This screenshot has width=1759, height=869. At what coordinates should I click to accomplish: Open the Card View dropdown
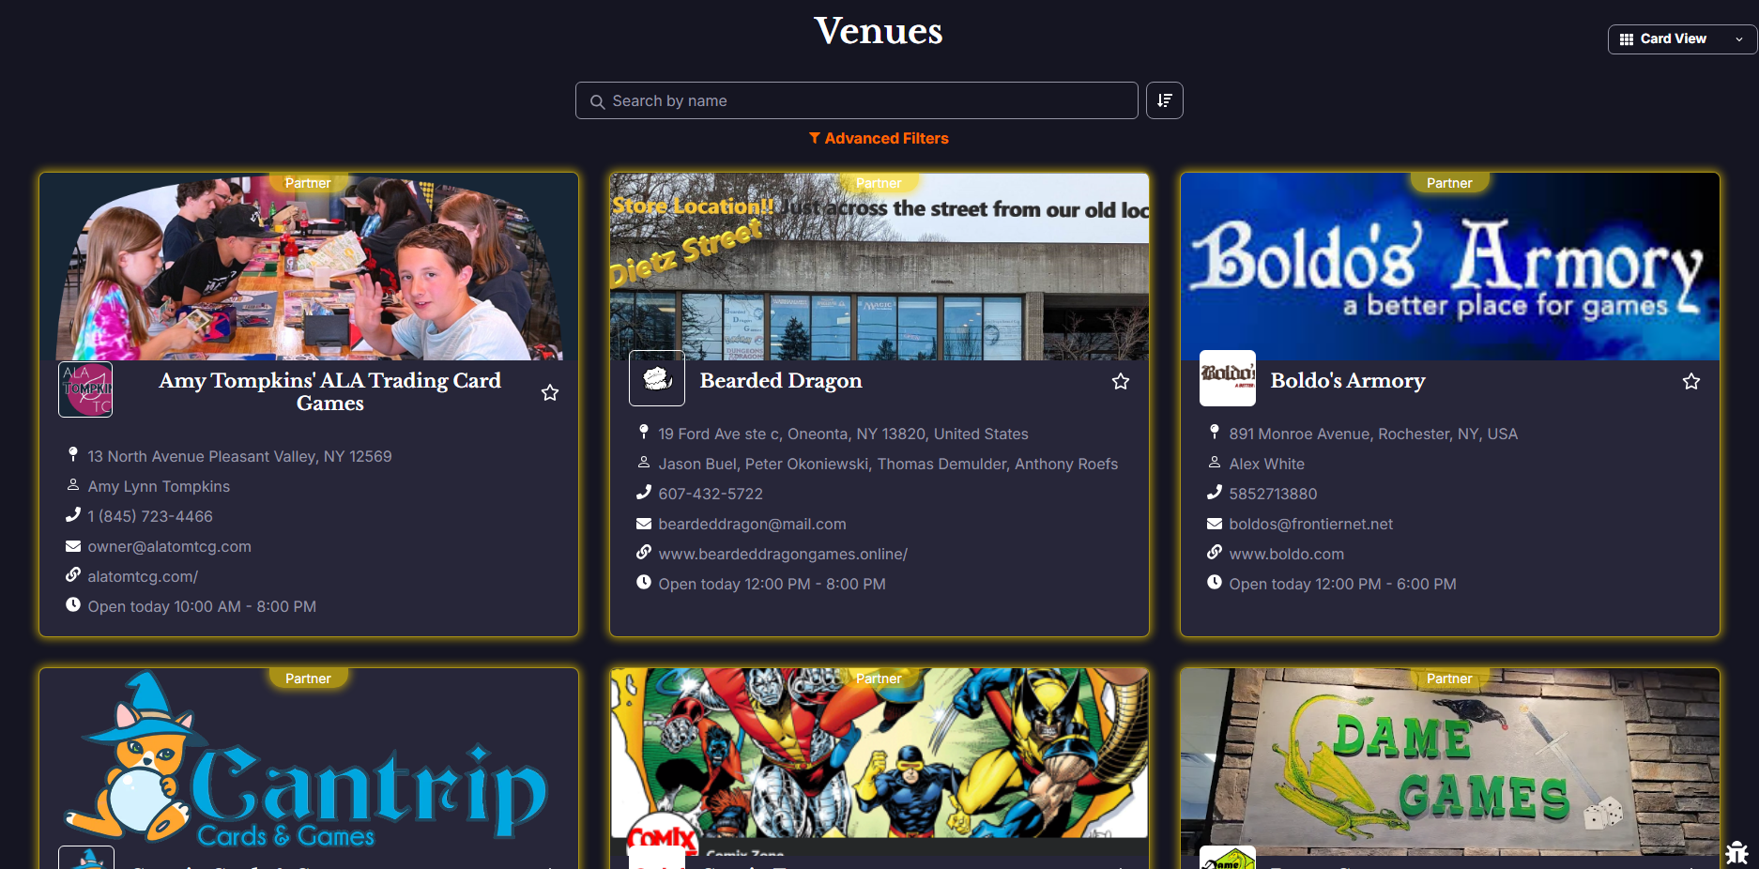[x=1682, y=38]
